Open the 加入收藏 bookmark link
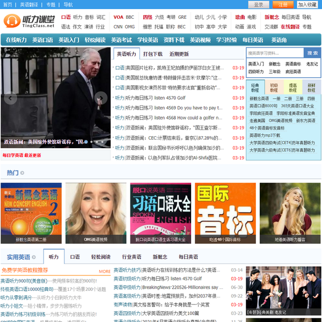 coord(307,4)
